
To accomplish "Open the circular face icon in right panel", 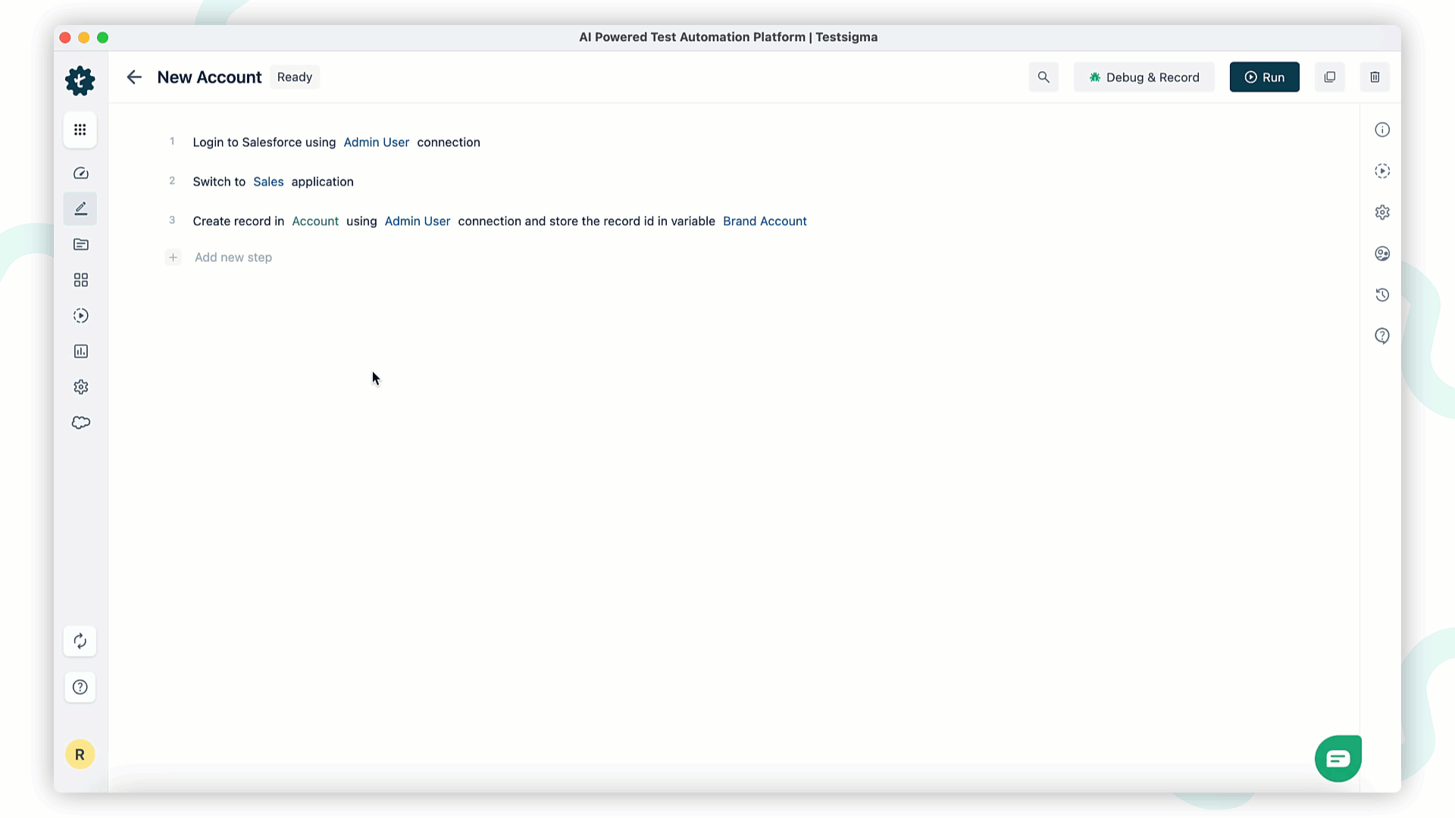I will click(1382, 254).
